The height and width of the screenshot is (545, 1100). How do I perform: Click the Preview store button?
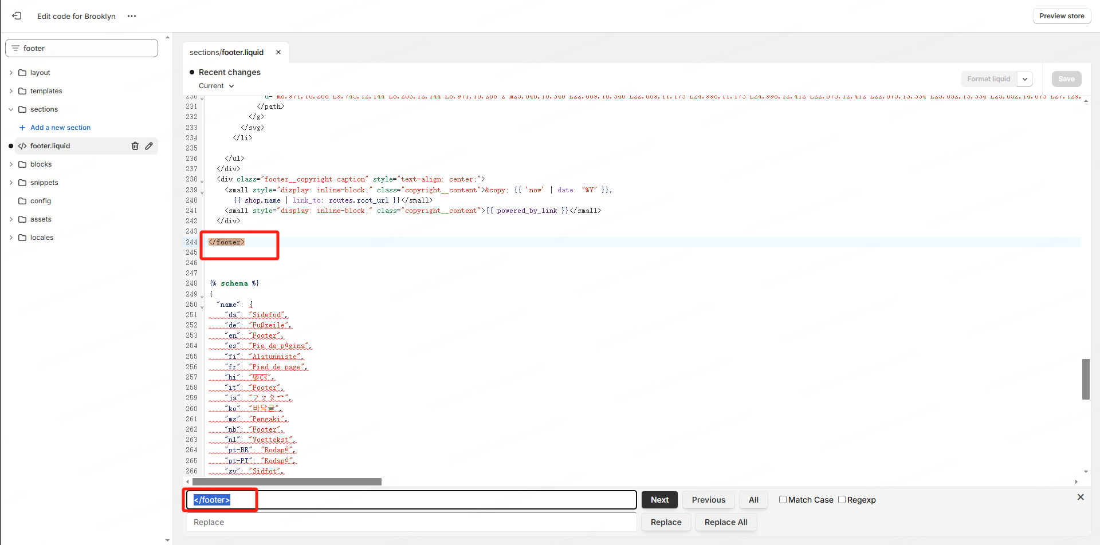[1062, 16]
